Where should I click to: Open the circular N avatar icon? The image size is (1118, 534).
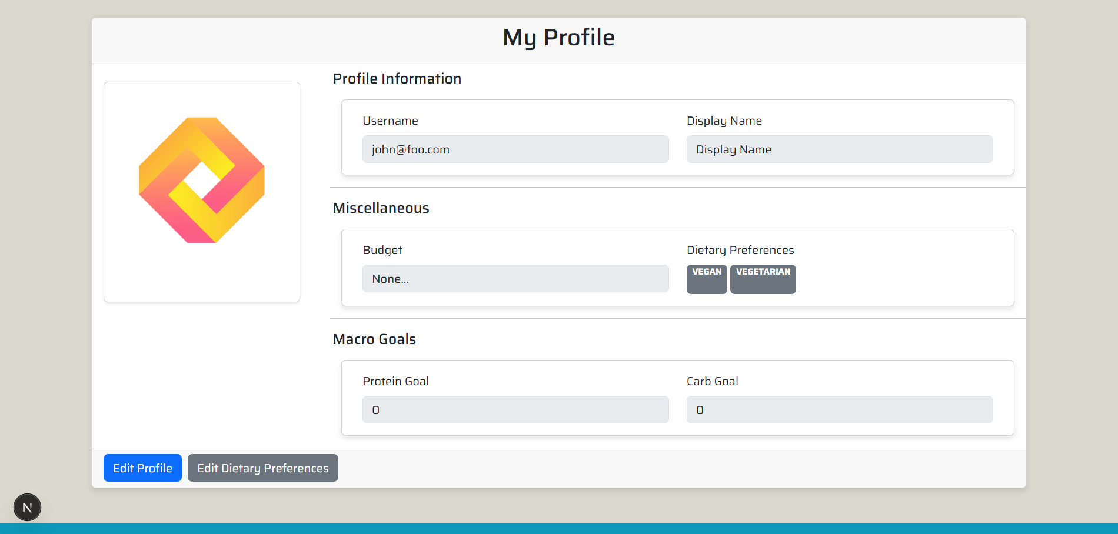tap(27, 506)
